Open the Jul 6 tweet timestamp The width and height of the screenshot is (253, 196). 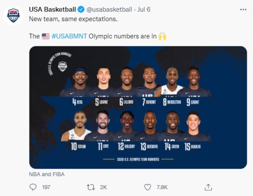coord(144,10)
